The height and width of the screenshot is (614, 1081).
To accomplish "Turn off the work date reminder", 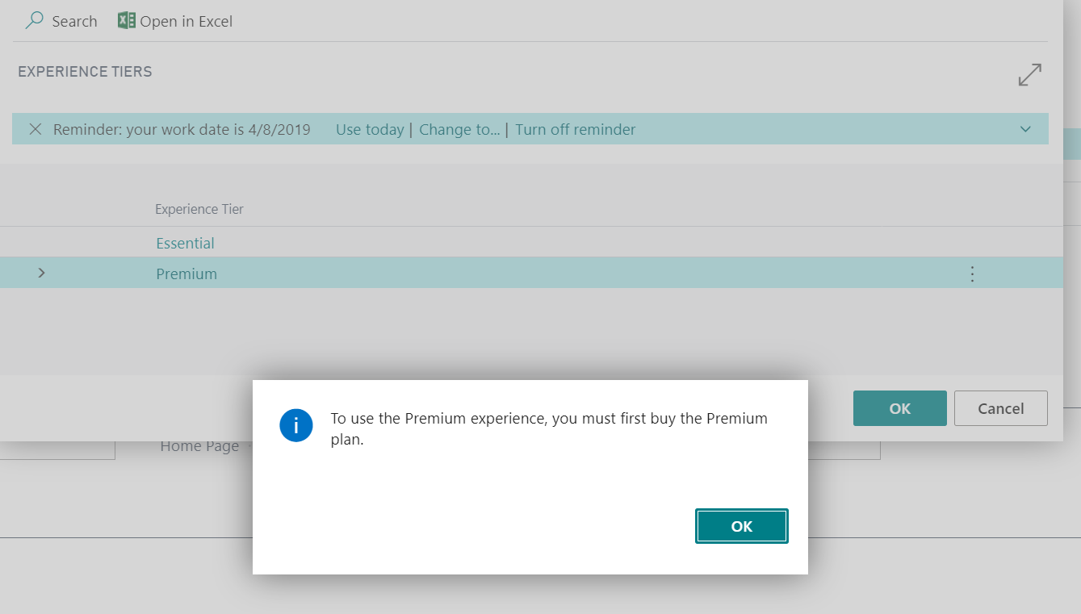I will 575,129.
